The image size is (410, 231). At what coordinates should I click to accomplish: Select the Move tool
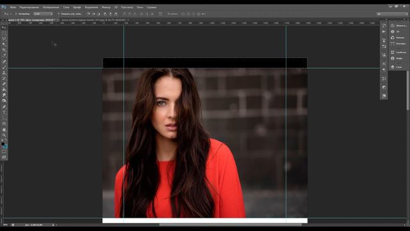4,28
